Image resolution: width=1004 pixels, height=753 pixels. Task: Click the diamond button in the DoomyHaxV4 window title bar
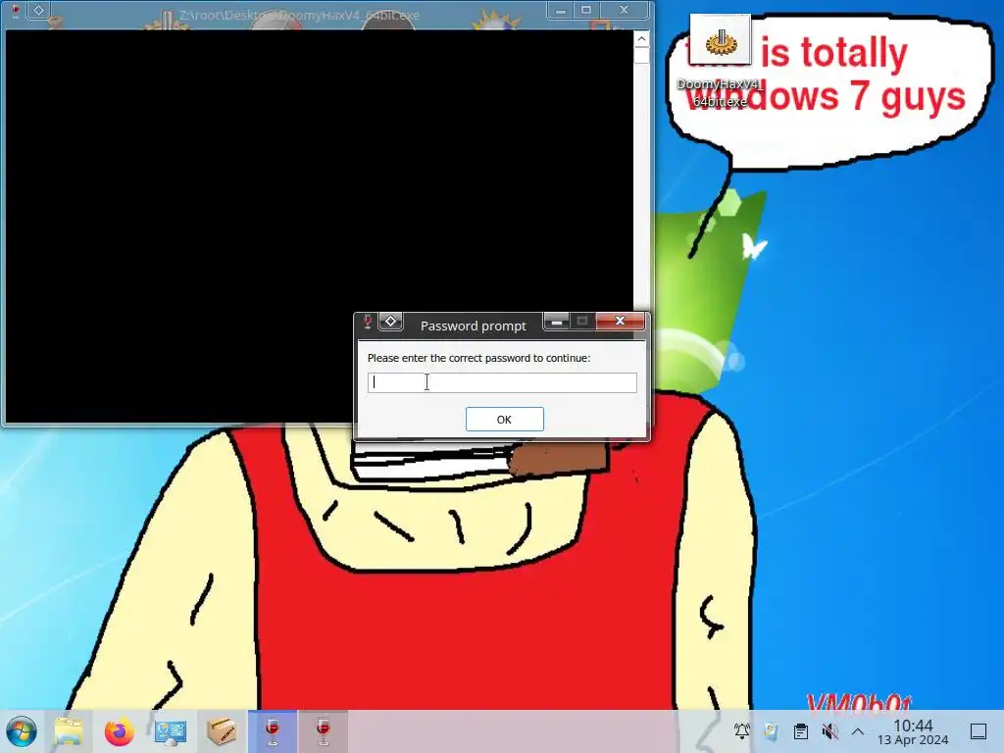(38, 10)
